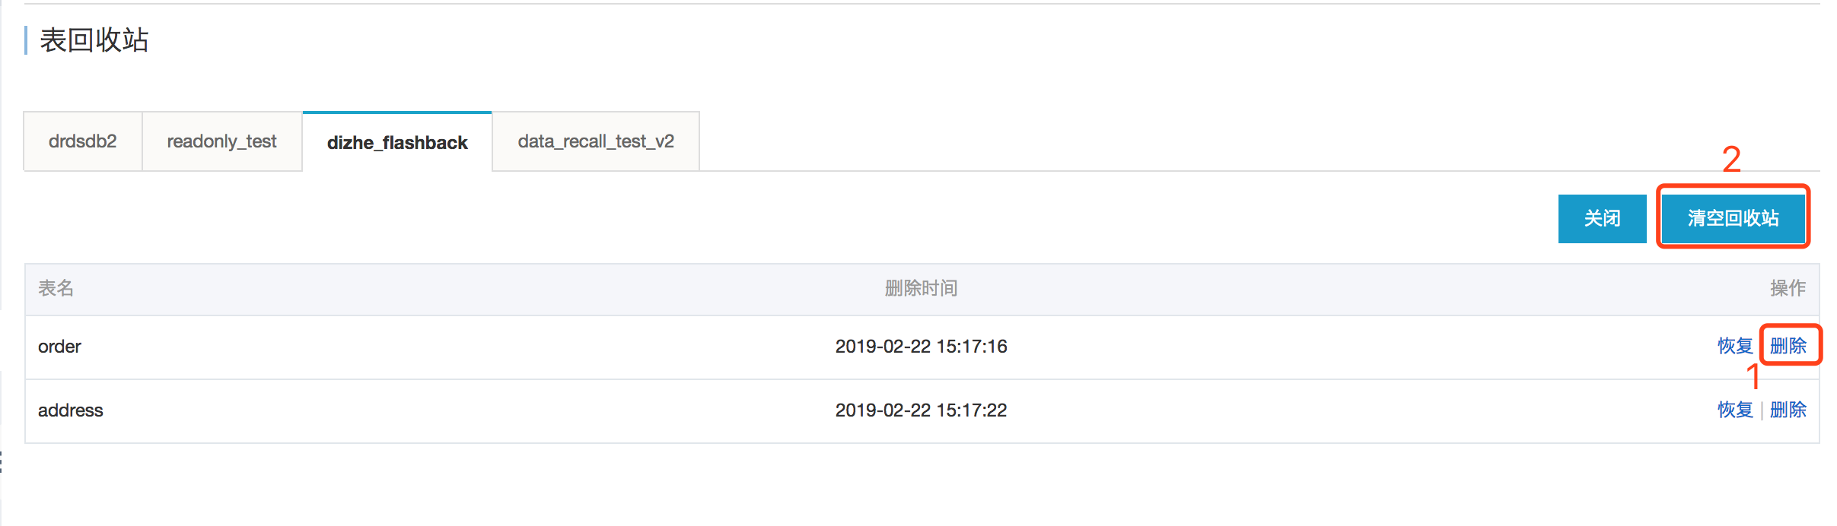Click the 2019-02-22 15:17:16 timestamp
Screen dimensions: 1837x526
pos(921,347)
